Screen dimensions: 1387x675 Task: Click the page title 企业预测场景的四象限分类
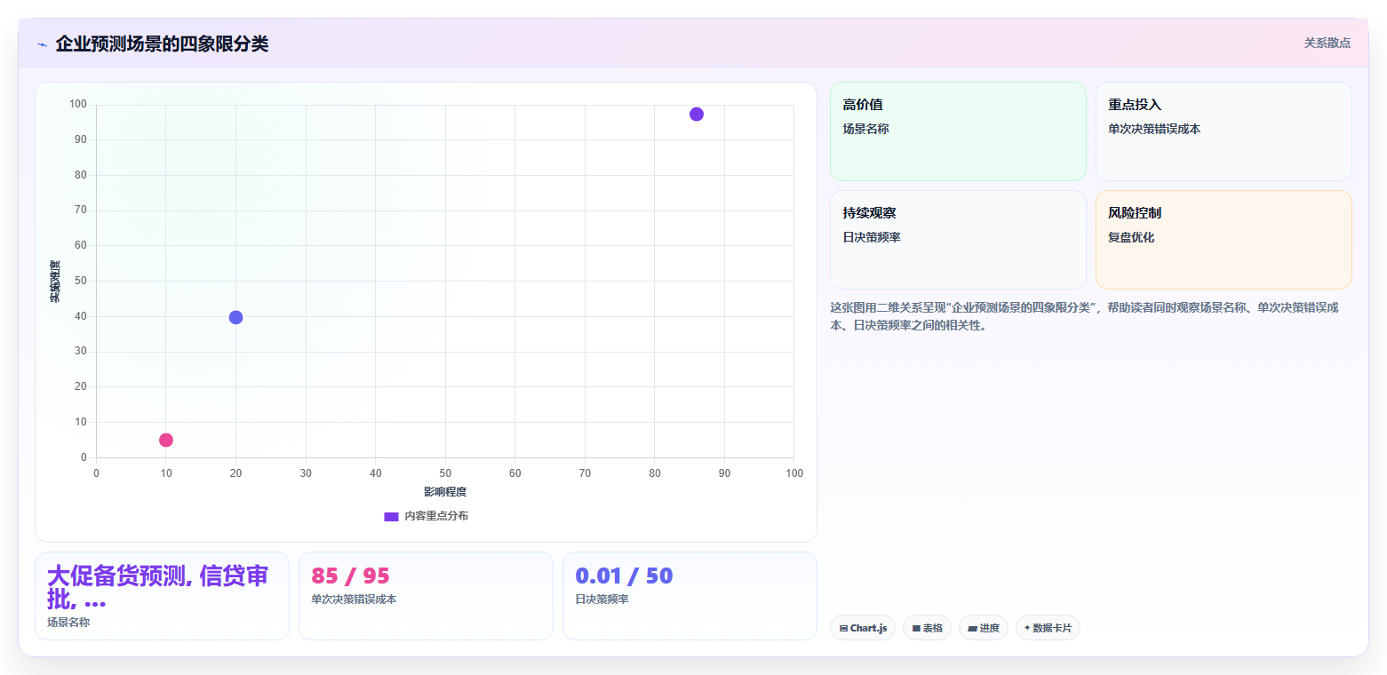tap(162, 44)
